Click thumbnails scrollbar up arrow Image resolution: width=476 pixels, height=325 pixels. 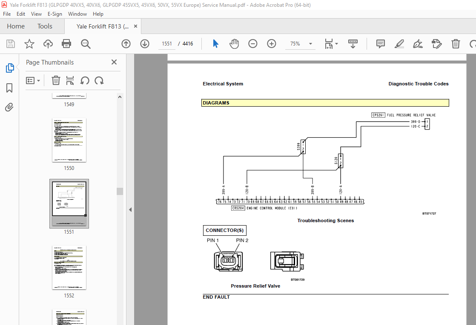tap(120, 97)
